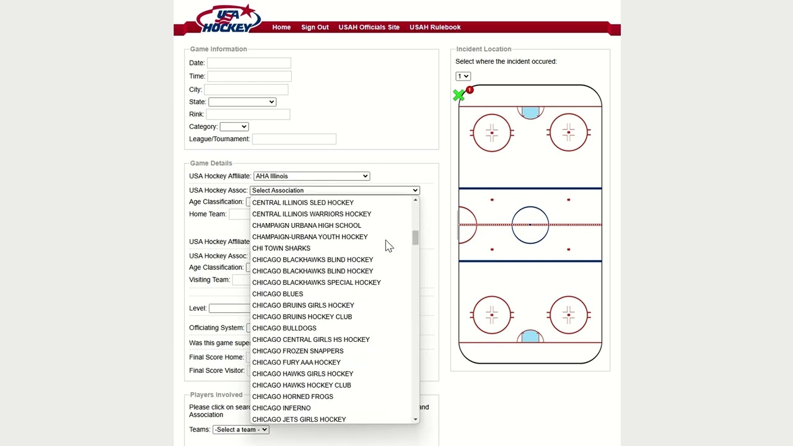This screenshot has width=793, height=446.
Task: Click the center ice faceoff circle
Action: pyautogui.click(x=530, y=224)
